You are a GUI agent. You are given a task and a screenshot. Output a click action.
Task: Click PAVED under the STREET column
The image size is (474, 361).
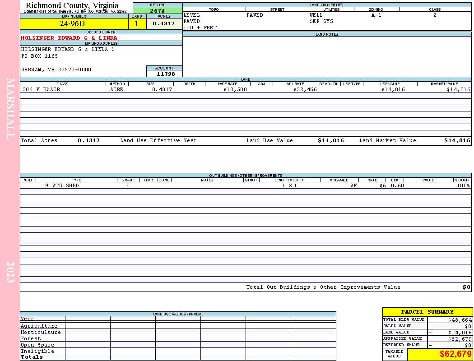pyautogui.click(x=255, y=15)
